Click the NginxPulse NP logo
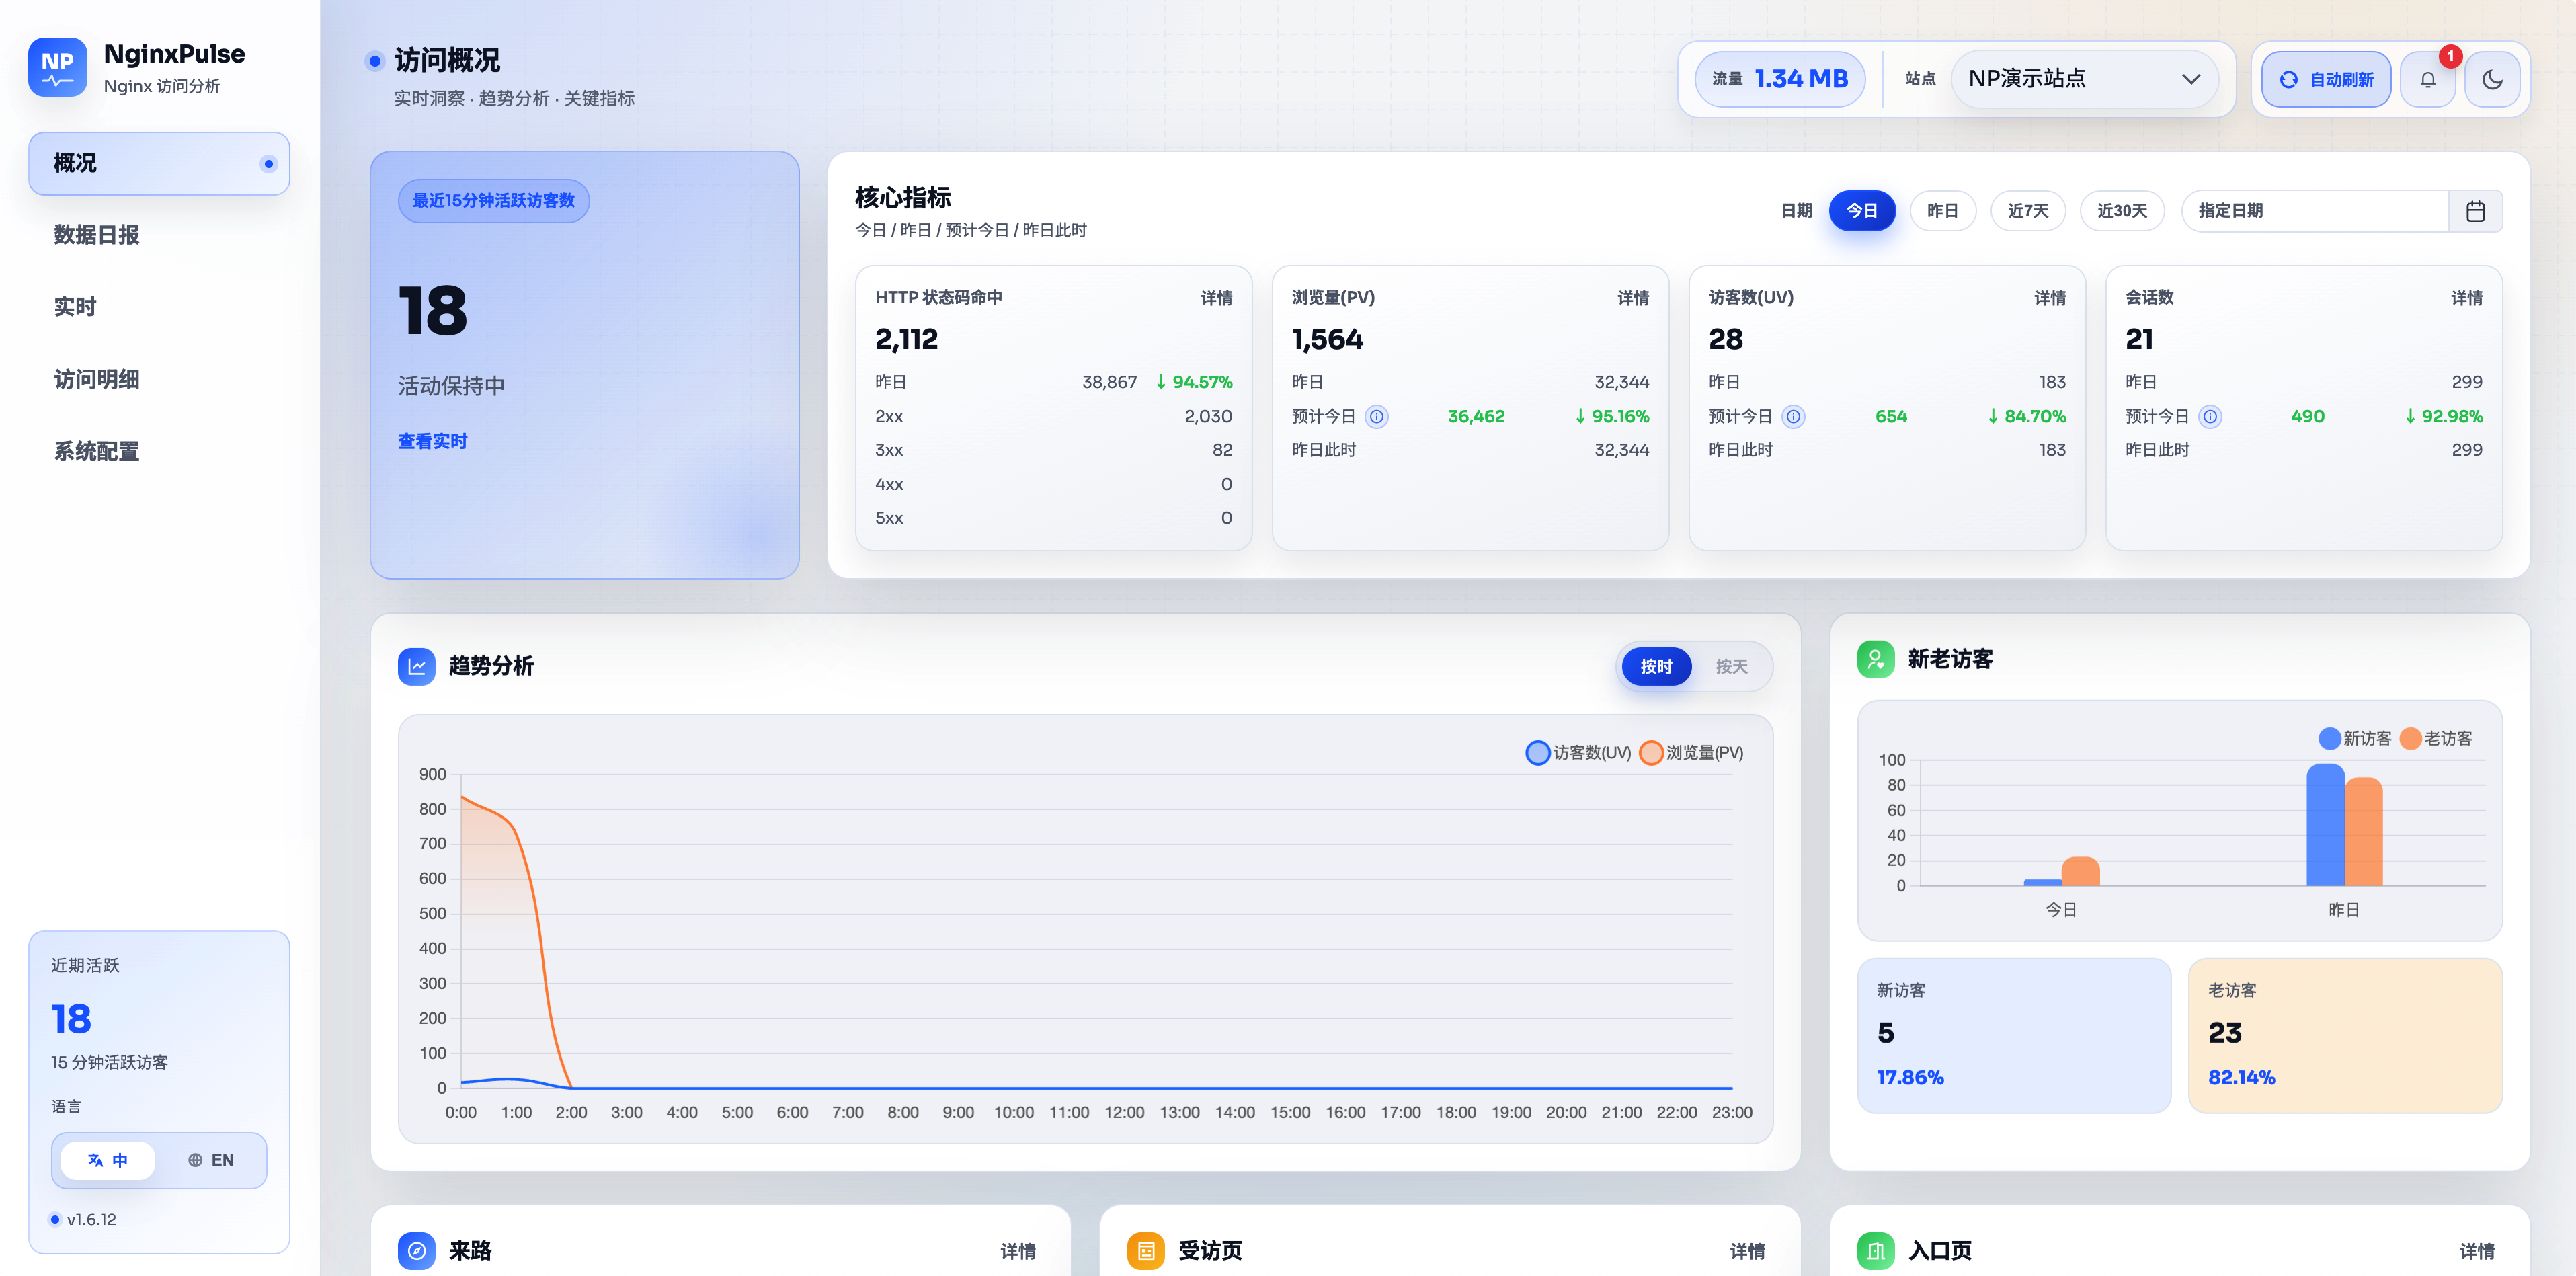 coord(57,67)
